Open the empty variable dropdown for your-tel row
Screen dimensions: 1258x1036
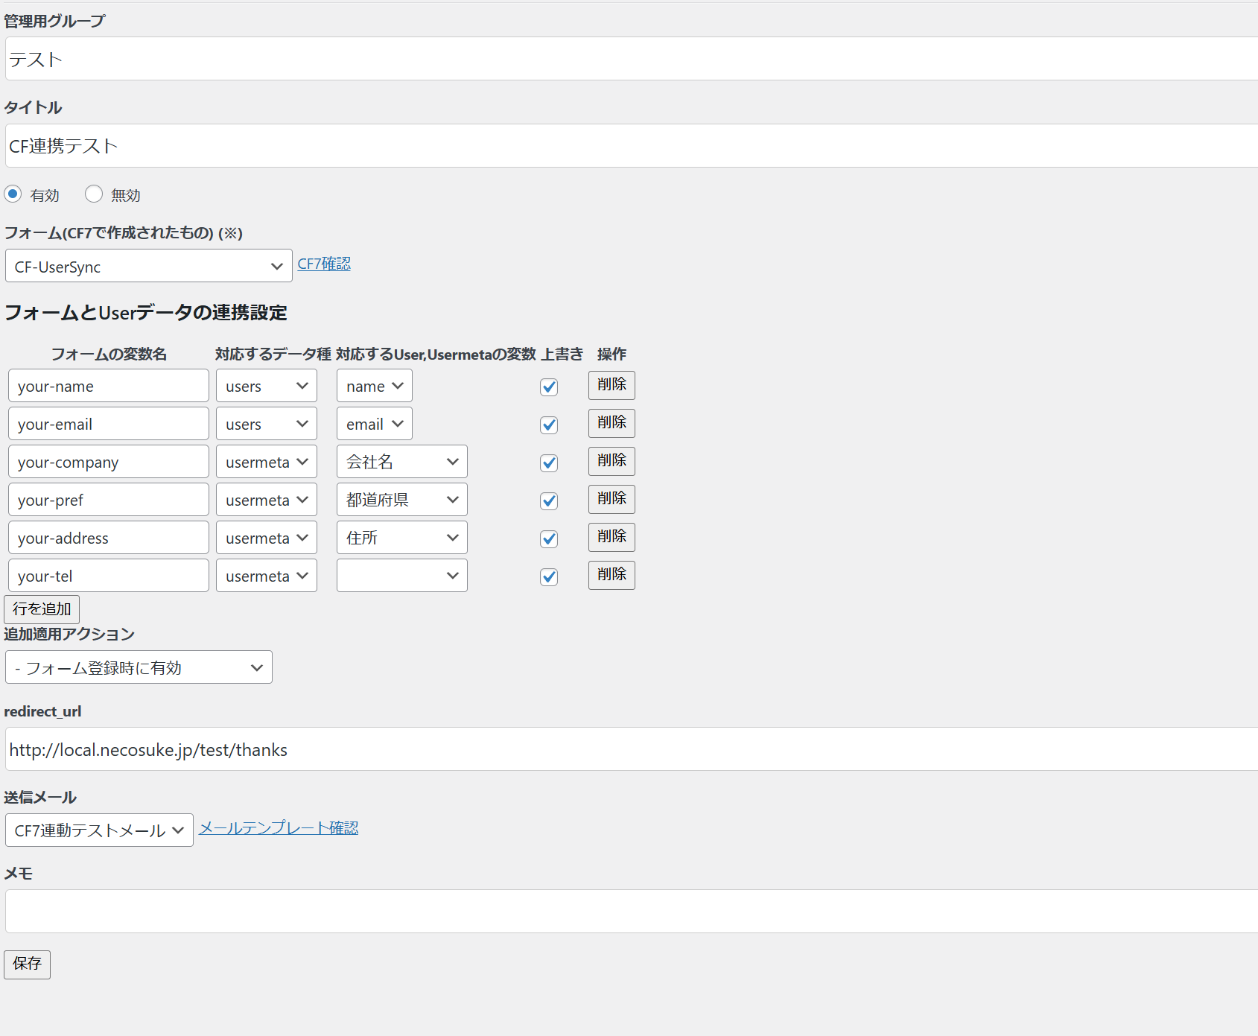pyautogui.click(x=401, y=576)
